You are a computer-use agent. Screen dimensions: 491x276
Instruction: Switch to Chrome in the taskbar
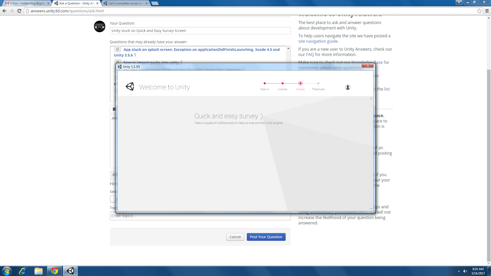point(54,271)
